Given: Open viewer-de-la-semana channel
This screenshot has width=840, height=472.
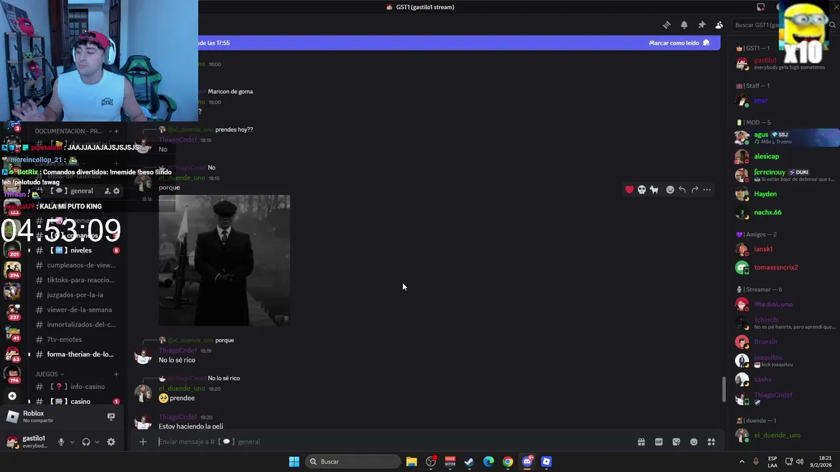Looking at the screenshot, I should pos(78,309).
